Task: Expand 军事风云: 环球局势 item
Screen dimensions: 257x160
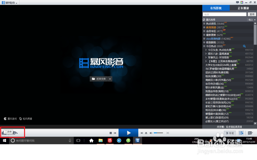Action: pyautogui.click(x=206, y=57)
